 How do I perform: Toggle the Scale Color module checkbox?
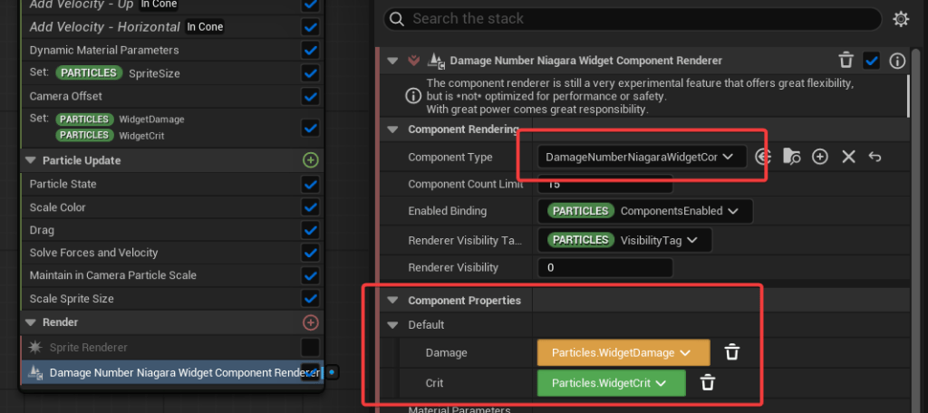(311, 207)
